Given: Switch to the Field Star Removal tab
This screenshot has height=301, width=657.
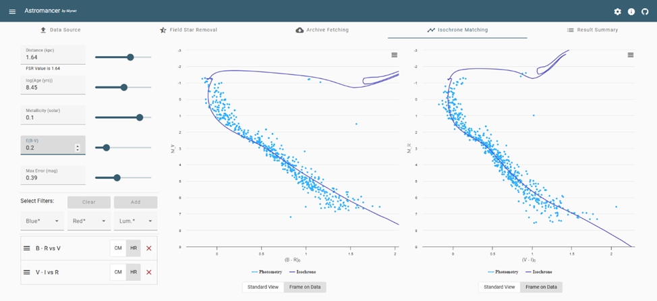Looking at the screenshot, I should [189, 30].
